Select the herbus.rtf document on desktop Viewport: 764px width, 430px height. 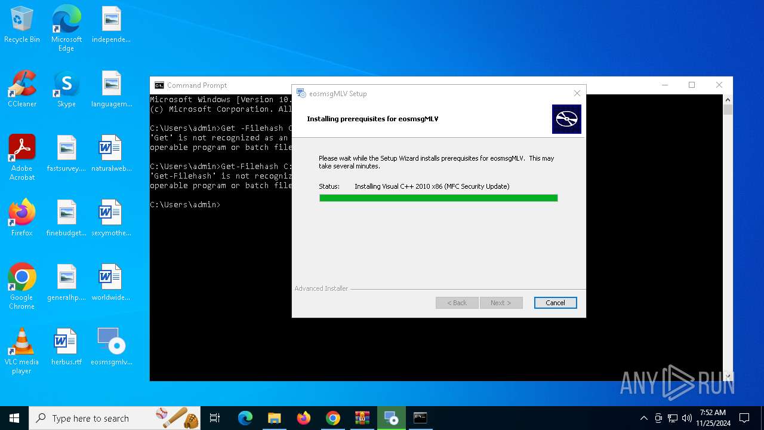click(x=66, y=348)
